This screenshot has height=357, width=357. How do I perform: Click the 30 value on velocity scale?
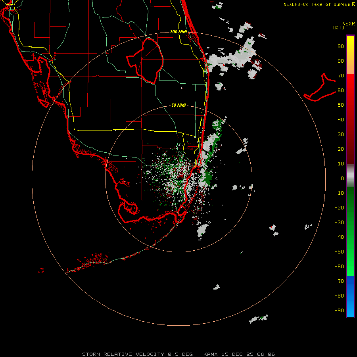[x=341, y=134]
